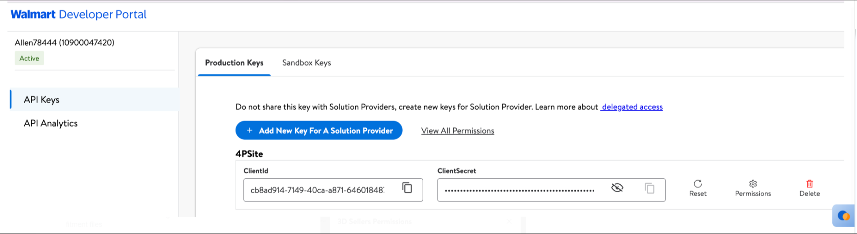The height and width of the screenshot is (234, 857).
Task: Delete the 4PSite key via trash icon
Action: tap(809, 188)
